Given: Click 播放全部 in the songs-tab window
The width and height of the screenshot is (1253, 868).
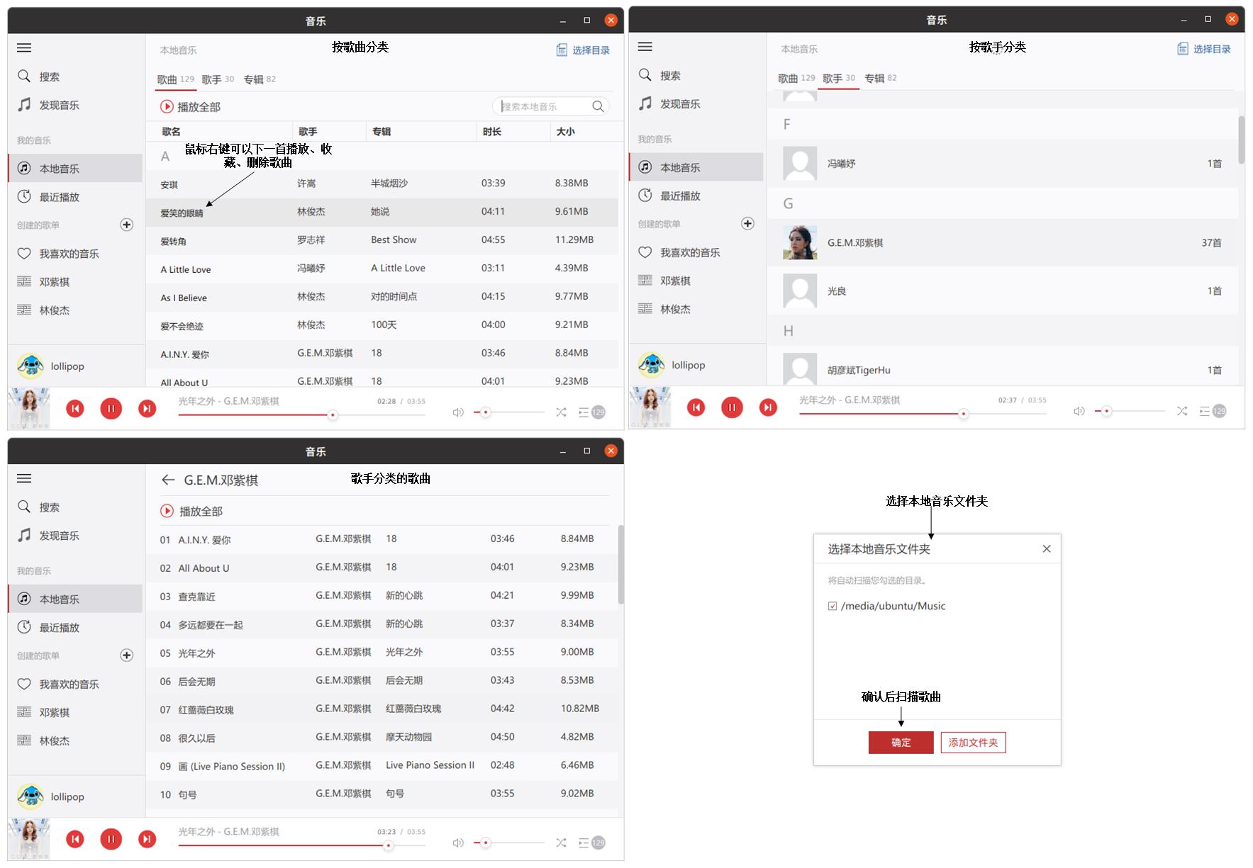Looking at the screenshot, I should 191,107.
